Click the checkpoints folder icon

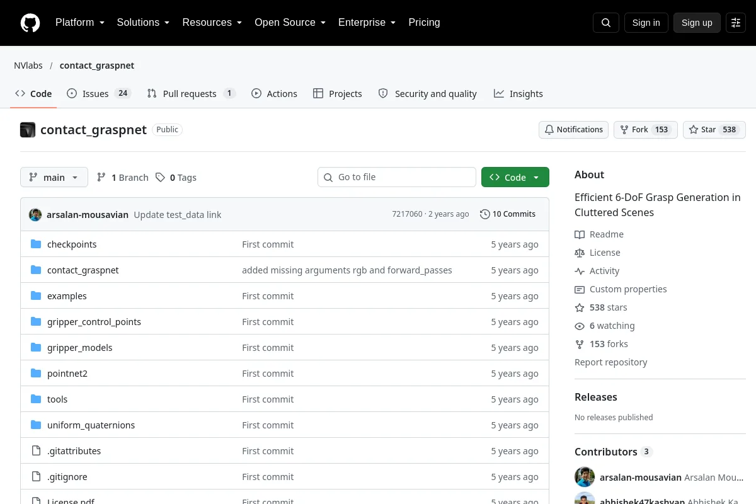36,244
